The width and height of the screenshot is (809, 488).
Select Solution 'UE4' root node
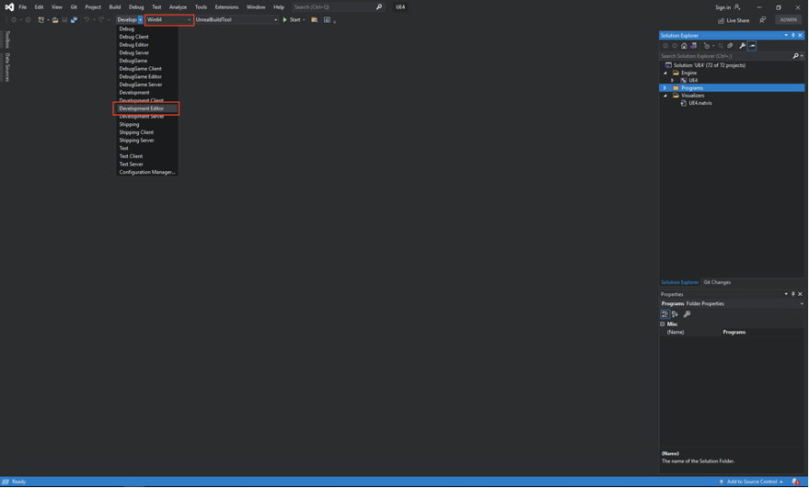coord(710,66)
